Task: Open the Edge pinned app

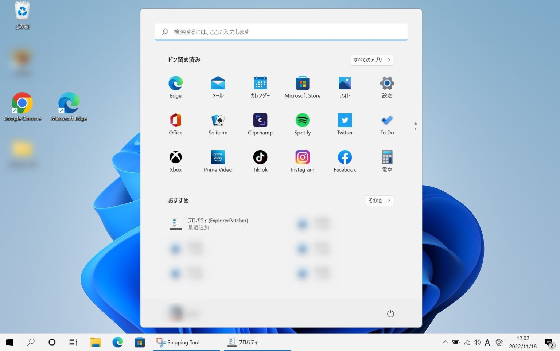Action: (x=175, y=87)
